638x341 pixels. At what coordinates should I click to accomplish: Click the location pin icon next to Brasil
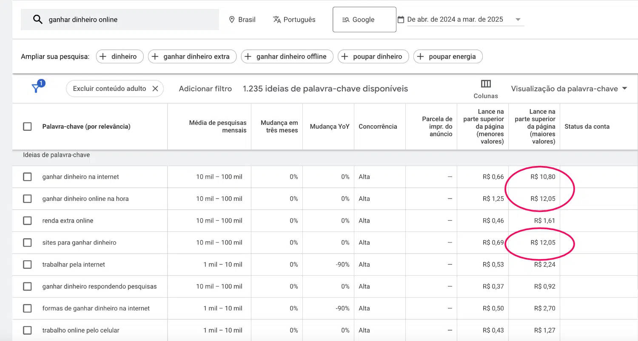(x=232, y=19)
